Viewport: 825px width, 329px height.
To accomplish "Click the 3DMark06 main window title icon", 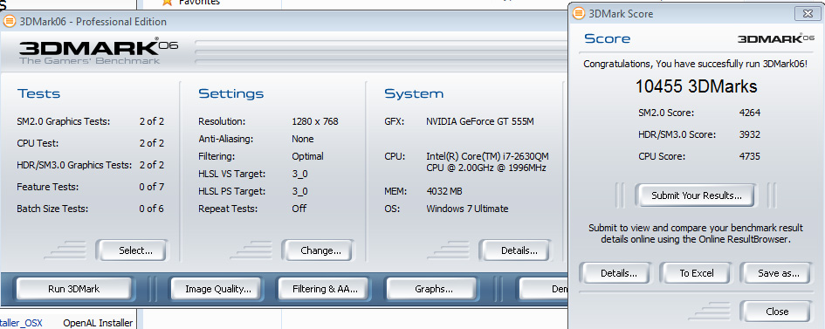I will point(10,22).
